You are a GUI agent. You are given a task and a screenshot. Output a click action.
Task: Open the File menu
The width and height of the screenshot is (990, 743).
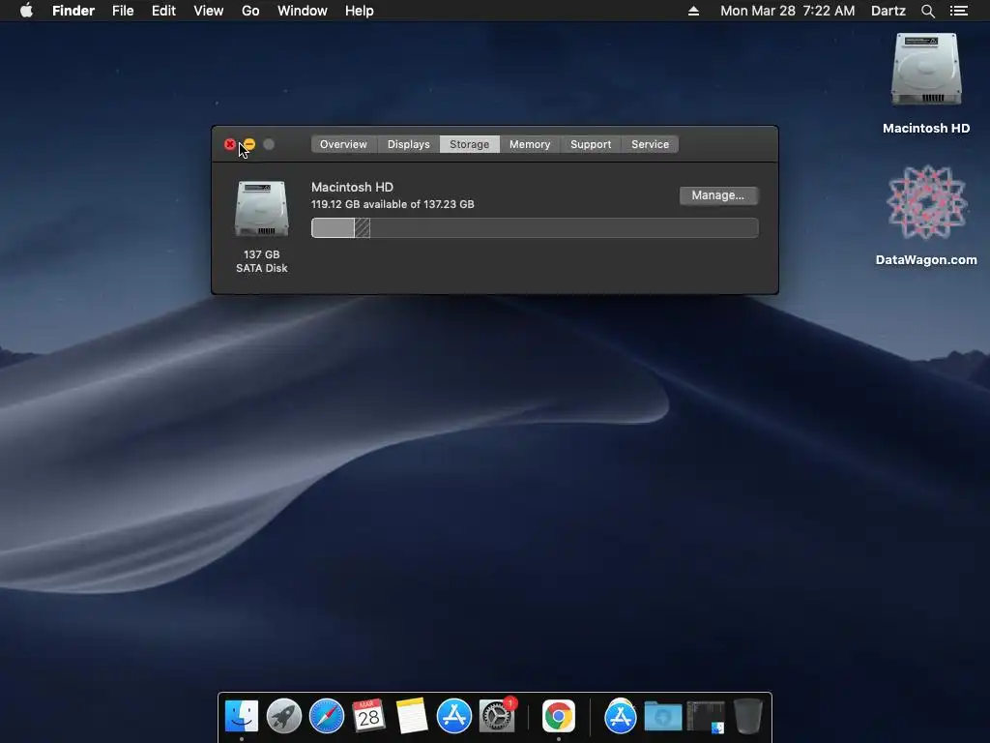coord(123,11)
